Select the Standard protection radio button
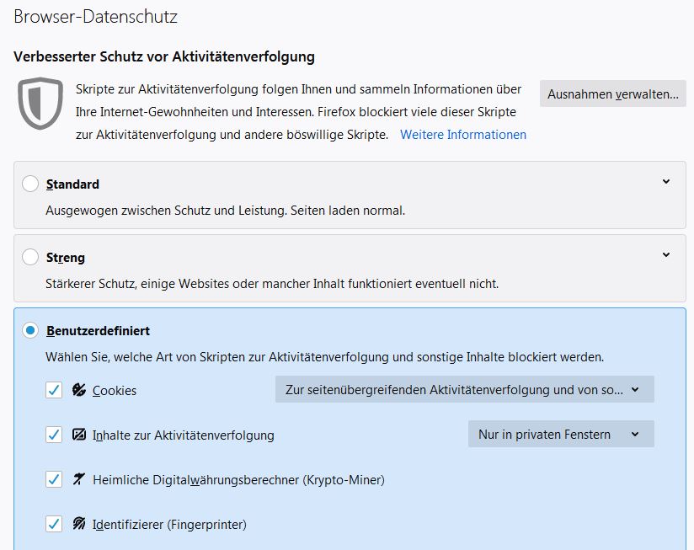Viewport: 694px width, 550px height. 30,184
